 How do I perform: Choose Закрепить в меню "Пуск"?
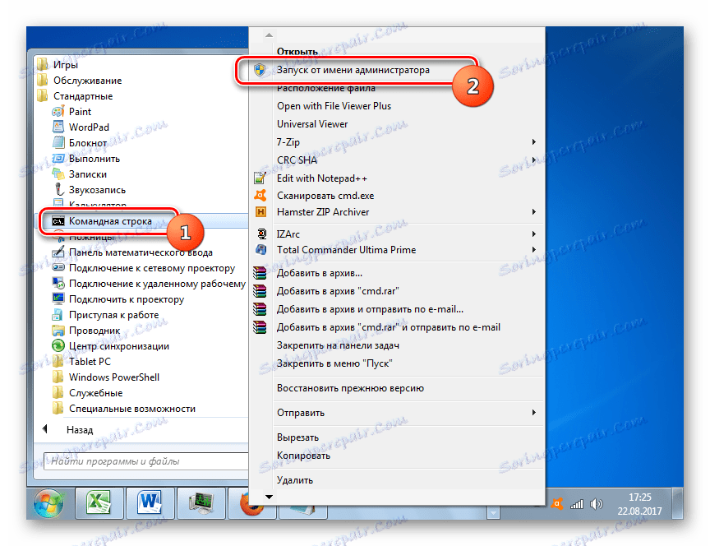334,363
